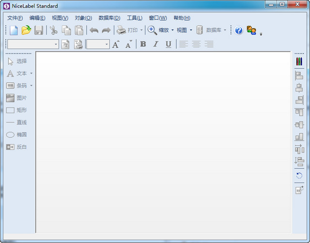Screen dimensions: 310x243
Task: Distribute objects horizontally
Action: [299, 149]
